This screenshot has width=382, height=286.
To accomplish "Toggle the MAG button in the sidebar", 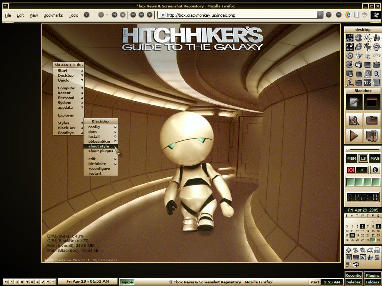I will [375, 158].
